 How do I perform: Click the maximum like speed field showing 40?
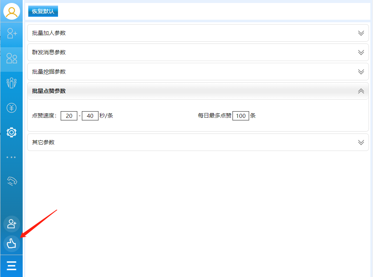point(90,116)
